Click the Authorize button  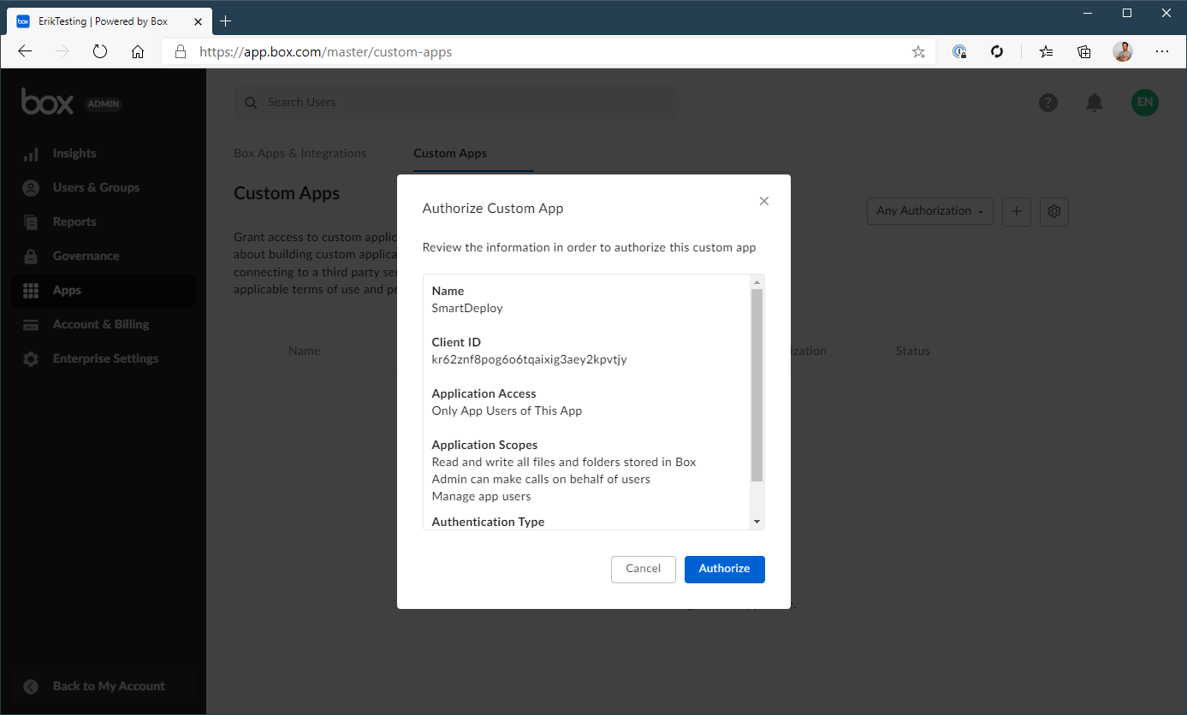(x=724, y=569)
